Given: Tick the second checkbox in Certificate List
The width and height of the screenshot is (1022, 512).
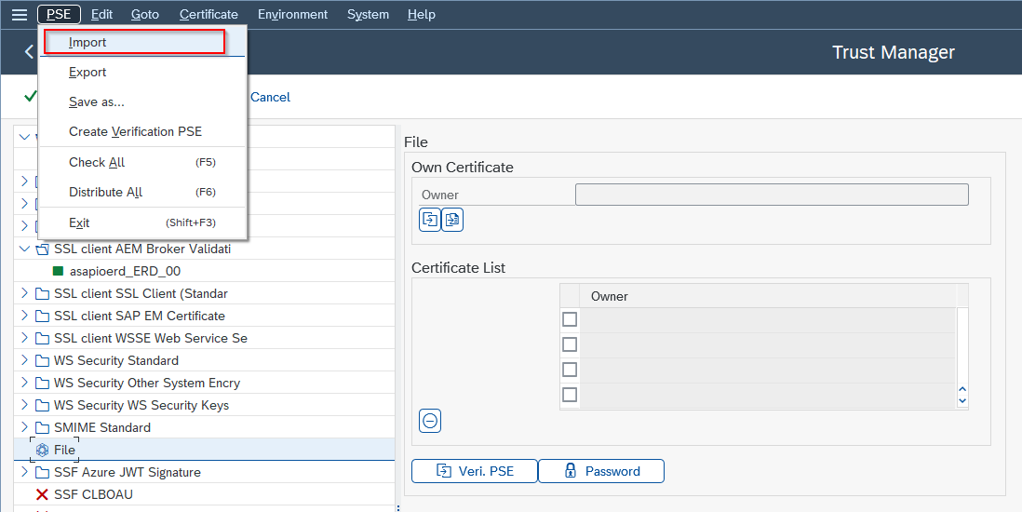Looking at the screenshot, I should [570, 344].
